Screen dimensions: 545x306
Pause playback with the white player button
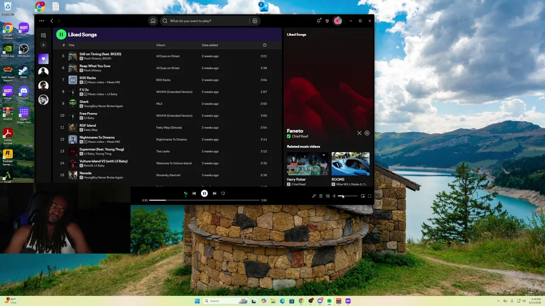(x=204, y=193)
